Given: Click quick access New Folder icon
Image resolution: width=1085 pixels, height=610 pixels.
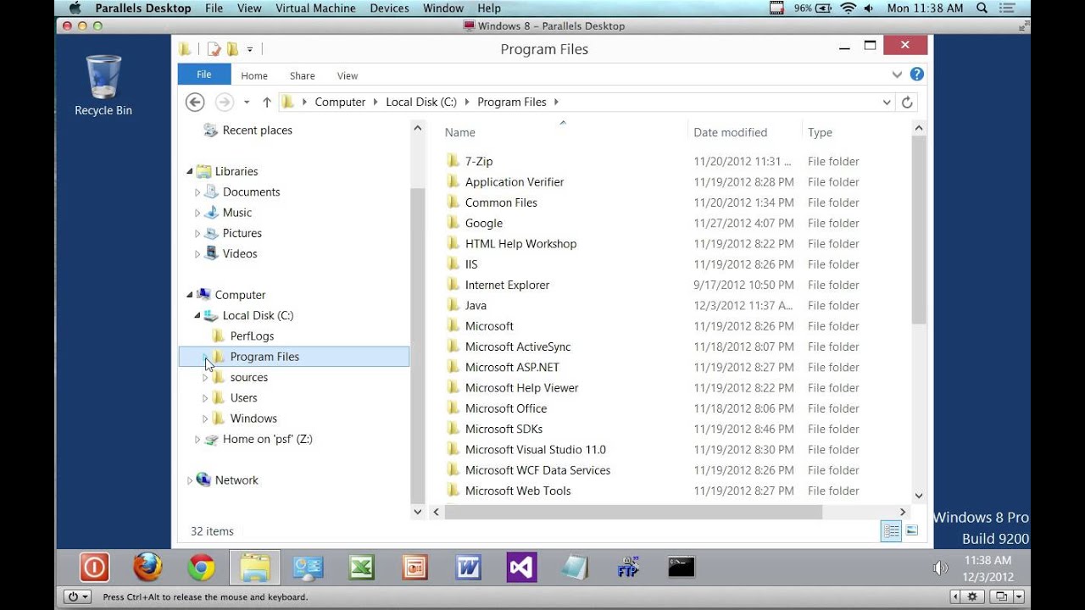Looking at the screenshot, I should coord(232,49).
